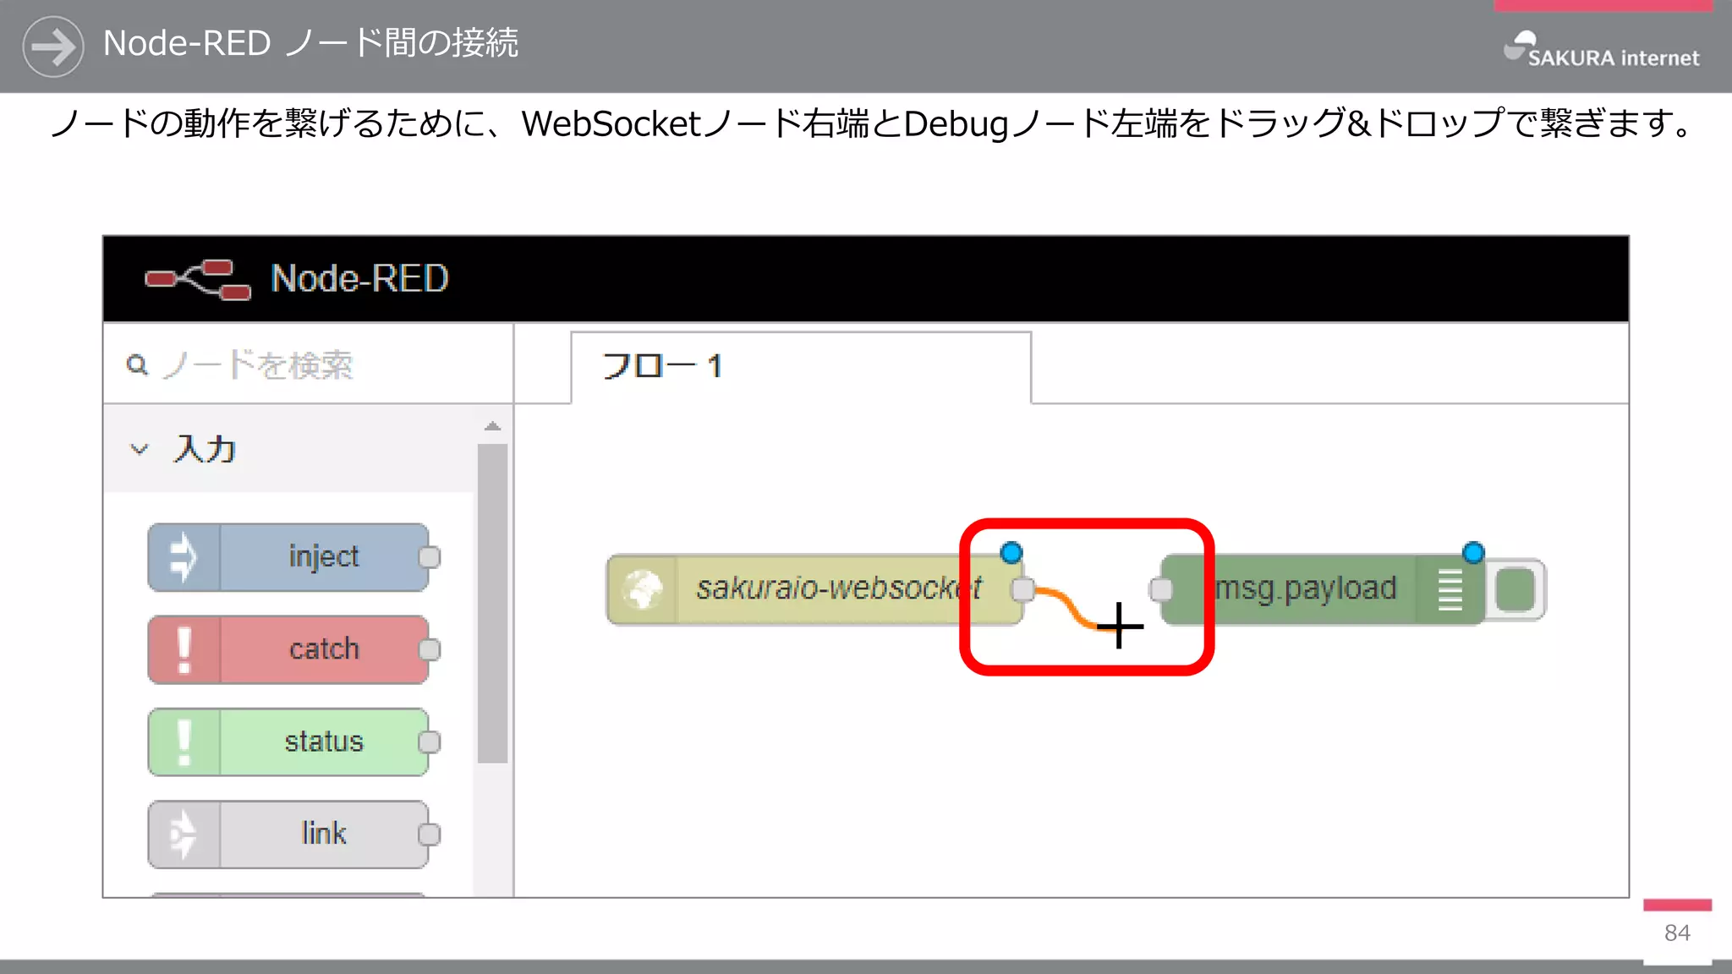The width and height of the screenshot is (1732, 974).
Task: Click the inject node arrow icon
Action: 184,557
